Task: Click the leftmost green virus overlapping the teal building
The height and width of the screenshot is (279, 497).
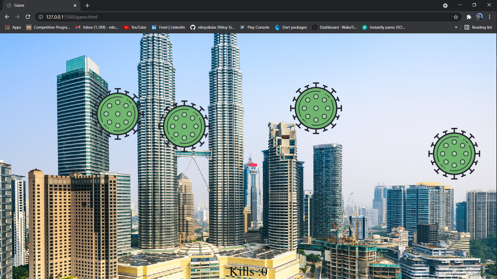Action: [x=118, y=114]
